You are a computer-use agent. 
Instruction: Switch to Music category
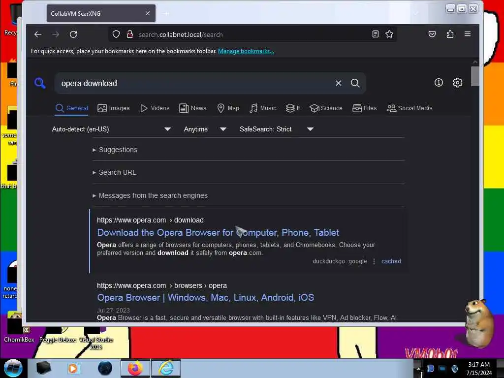click(263, 108)
